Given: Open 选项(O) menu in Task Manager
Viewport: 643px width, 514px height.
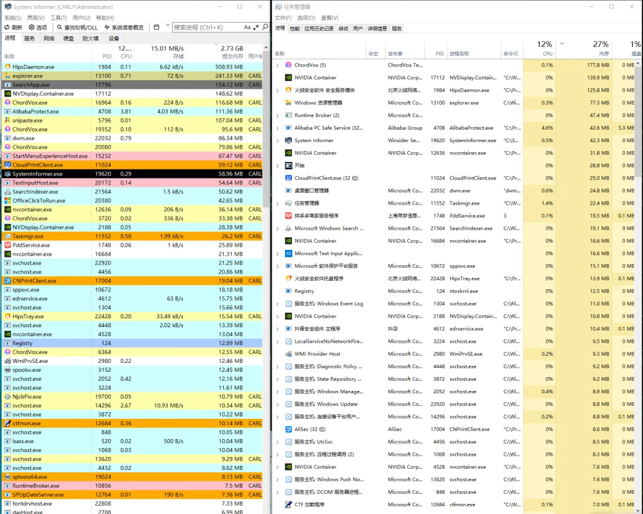Looking at the screenshot, I should [x=306, y=18].
